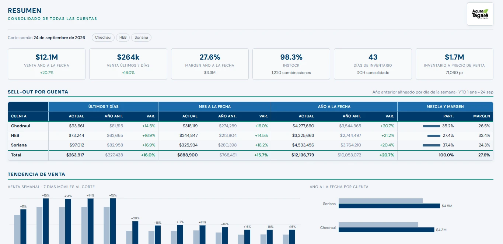The width and height of the screenshot is (503, 244).
Task: Click the weekly sales bar labeled +17%
Action: 180,234
